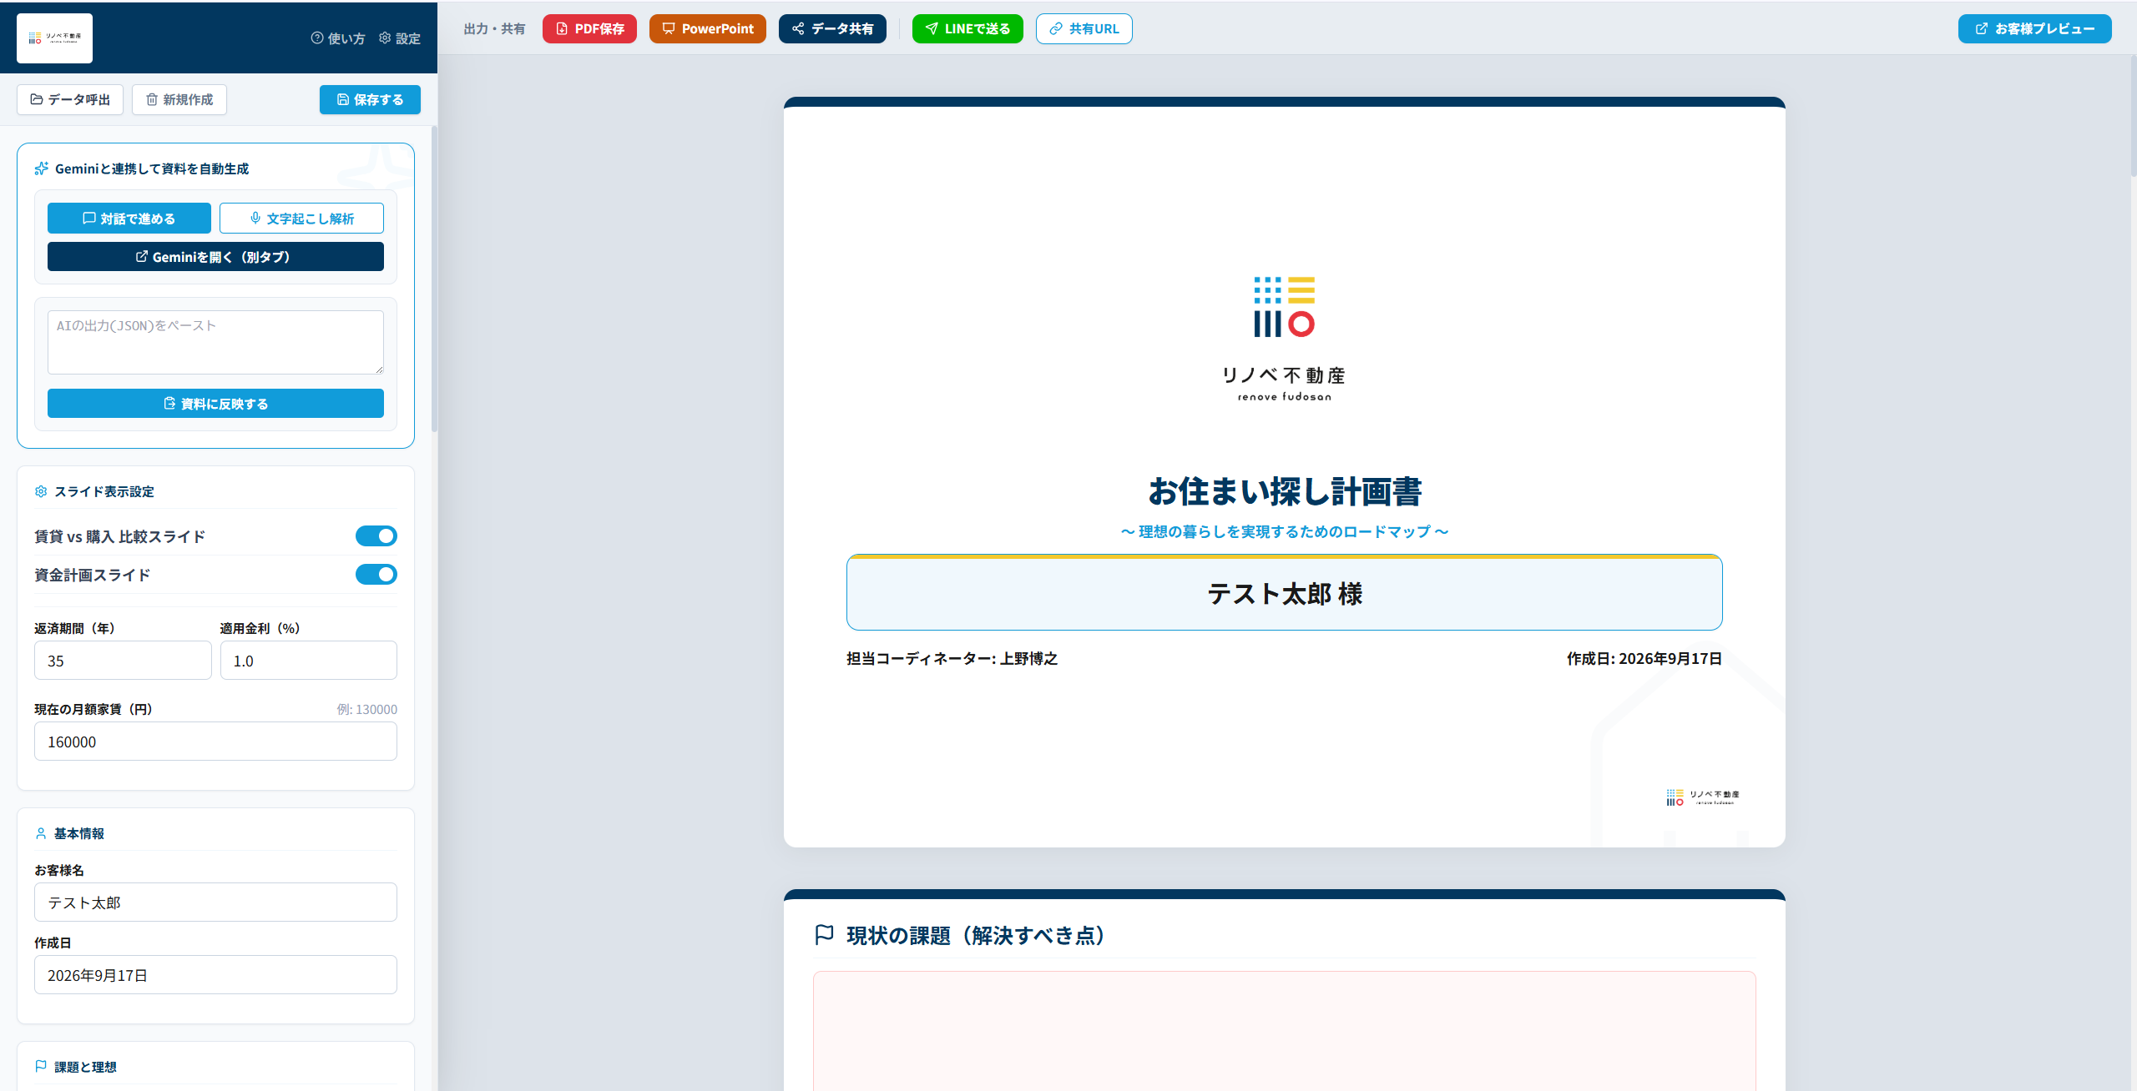Click the 共有URL button
2137x1091 pixels.
[x=1084, y=28]
